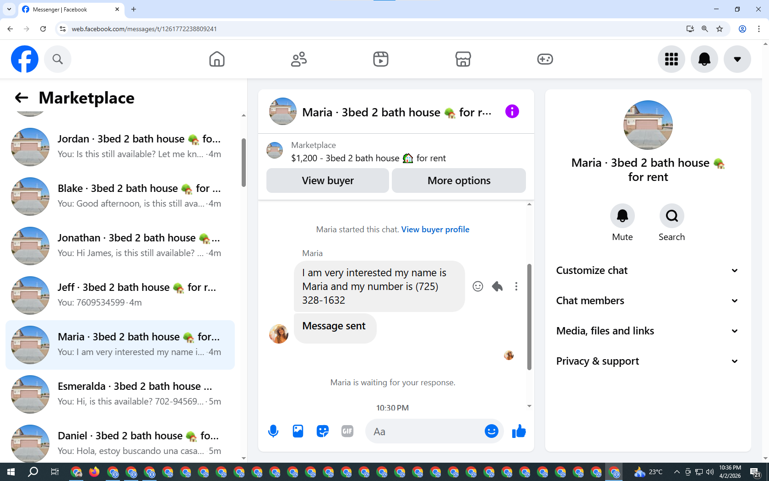The image size is (769, 481).
Task: Go to the Home feed icon
Action: pyautogui.click(x=217, y=59)
